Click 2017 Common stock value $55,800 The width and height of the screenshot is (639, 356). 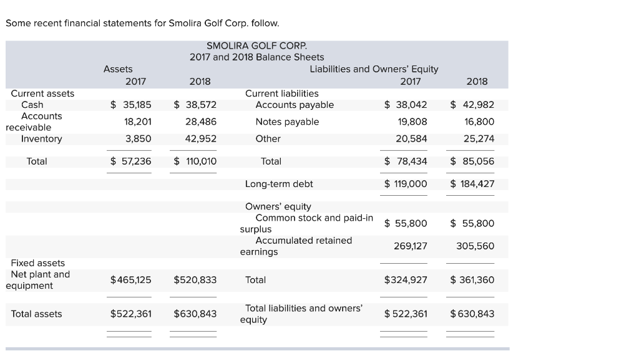pyautogui.click(x=406, y=224)
